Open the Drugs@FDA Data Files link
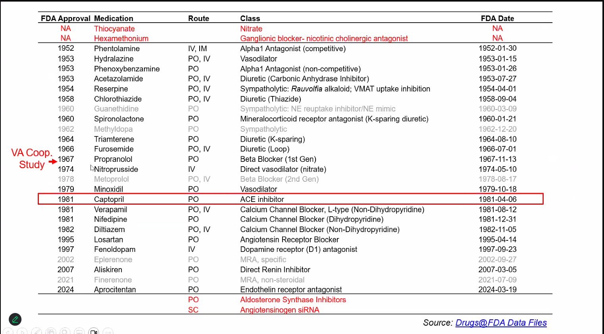The image size is (604, 334). [501, 322]
